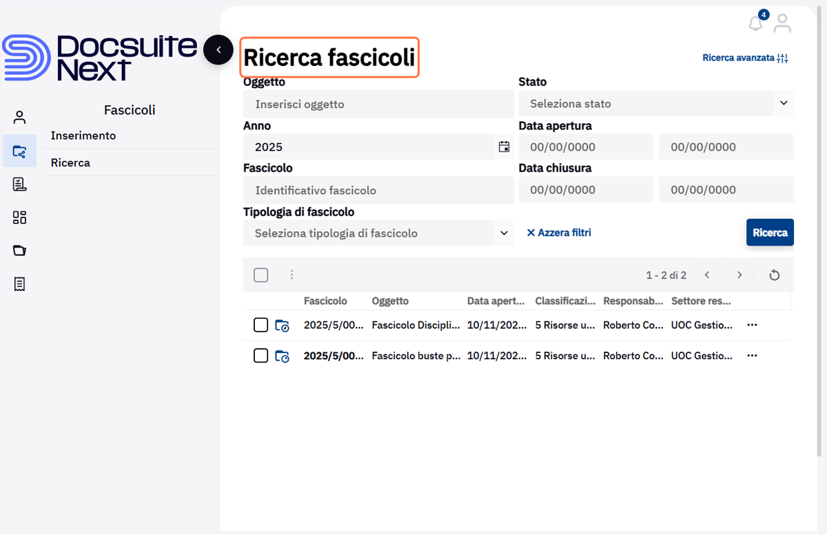Click Fascicolo buste p... object cell

coord(416,356)
